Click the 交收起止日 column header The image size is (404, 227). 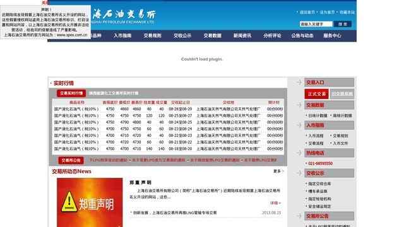click(181, 102)
